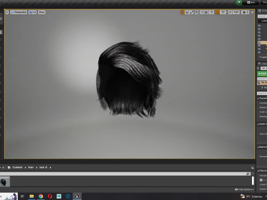Viewport: 267px width, 200px height.
Task: Click the forward navigation arrow in Content Browser
Action: tap(3, 167)
